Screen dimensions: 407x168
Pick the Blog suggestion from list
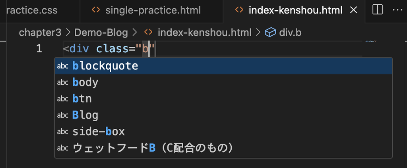pos(223,115)
